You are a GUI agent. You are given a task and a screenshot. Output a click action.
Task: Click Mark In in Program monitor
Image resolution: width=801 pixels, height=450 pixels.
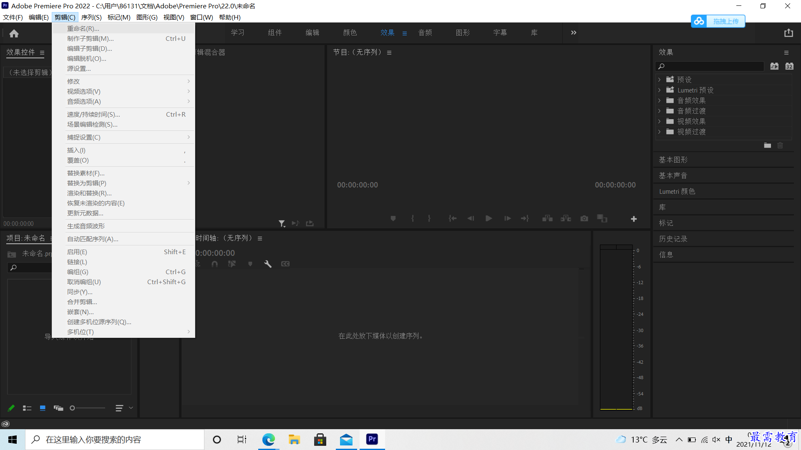coord(413,218)
